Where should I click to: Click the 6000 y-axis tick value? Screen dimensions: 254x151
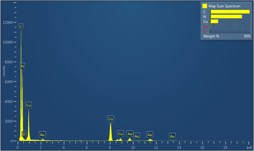(x=9, y=82)
